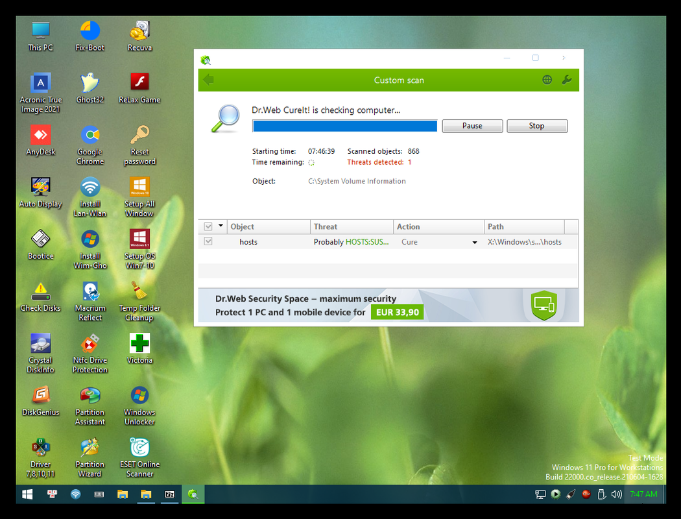Sort by the Action column header
This screenshot has height=519, width=681.
coord(438,226)
